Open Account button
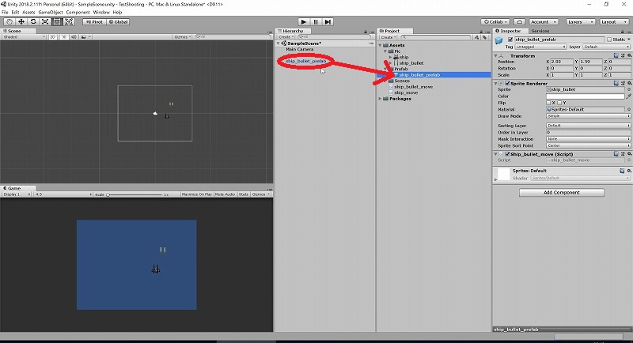The height and width of the screenshot is (343, 633). click(544, 22)
